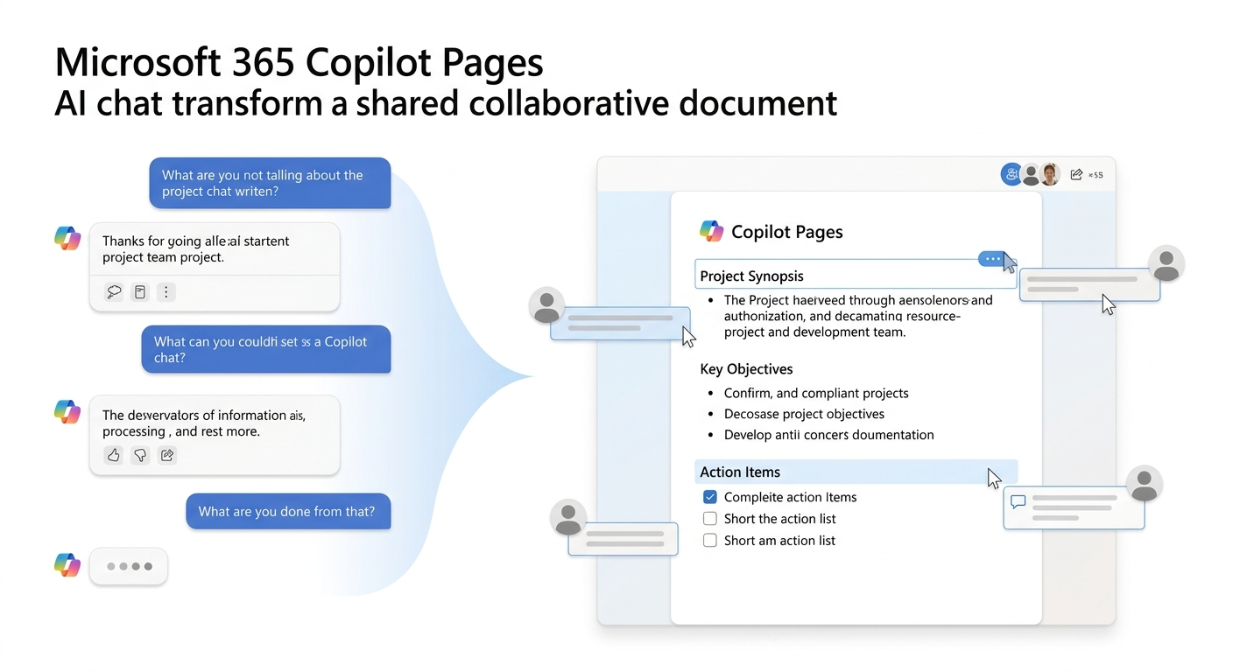
Task: Click the photo avatar in the page header
Action: pyautogui.click(x=1051, y=174)
